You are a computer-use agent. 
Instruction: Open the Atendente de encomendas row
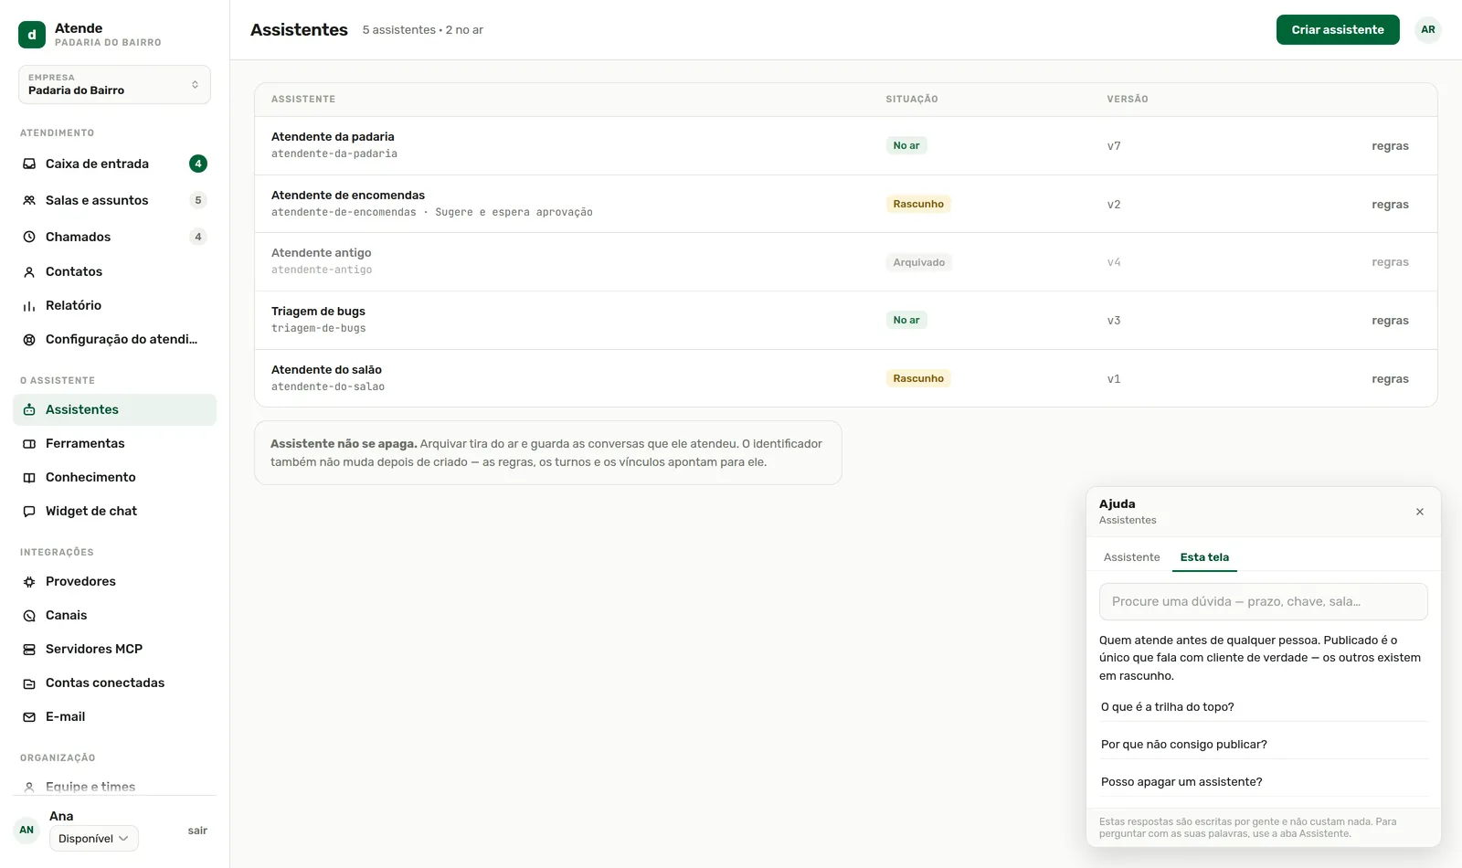[x=846, y=204]
